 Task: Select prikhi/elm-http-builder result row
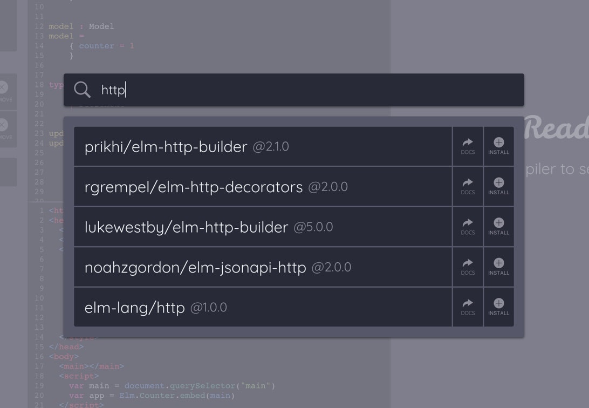(263, 146)
